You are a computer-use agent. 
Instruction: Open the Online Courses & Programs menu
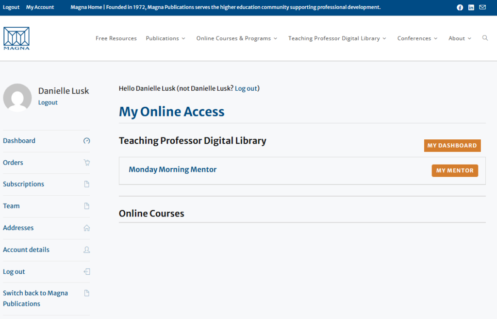click(x=233, y=38)
